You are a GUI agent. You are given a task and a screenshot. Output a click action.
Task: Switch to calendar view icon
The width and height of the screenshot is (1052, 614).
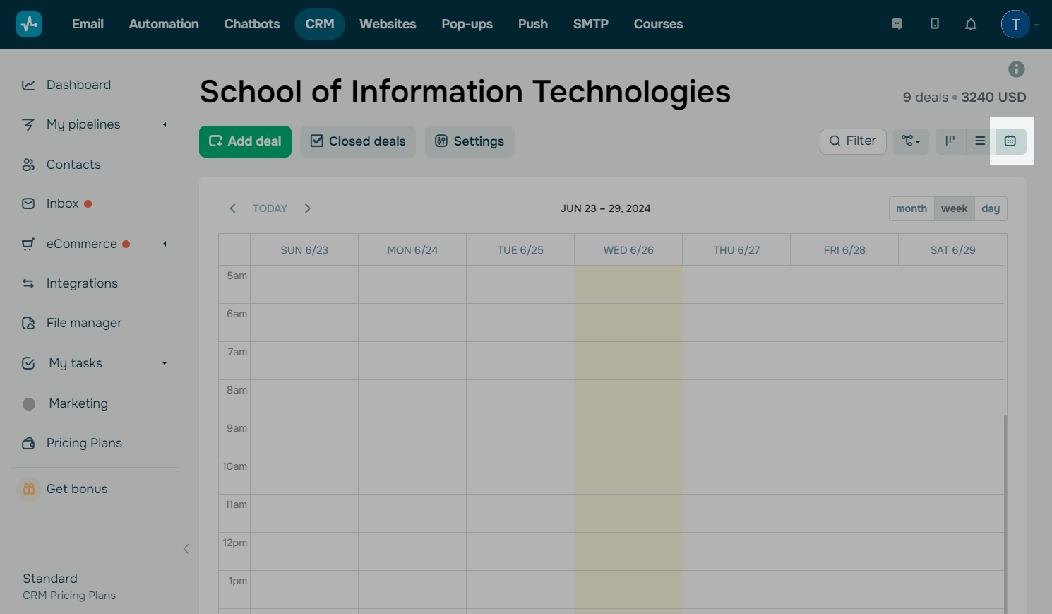tap(1010, 141)
